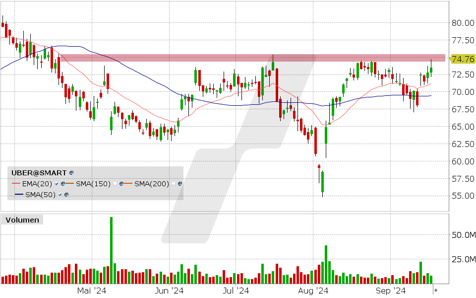Screen dimensions: 476x298
Task: Click the 55.00 price axis label
Action: [463, 196]
